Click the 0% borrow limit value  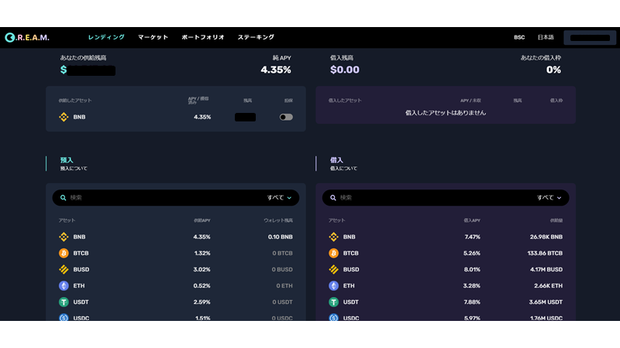pyautogui.click(x=553, y=70)
